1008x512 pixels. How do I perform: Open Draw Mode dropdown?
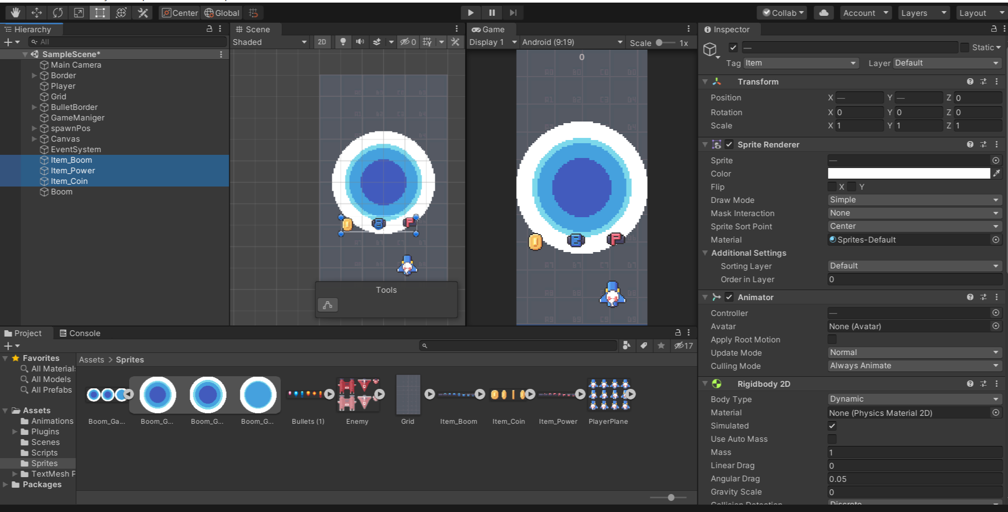tap(914, 200)
